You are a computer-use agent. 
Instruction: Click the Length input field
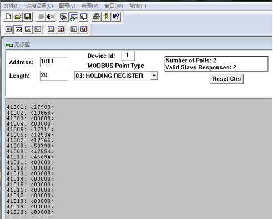[53, 76]
